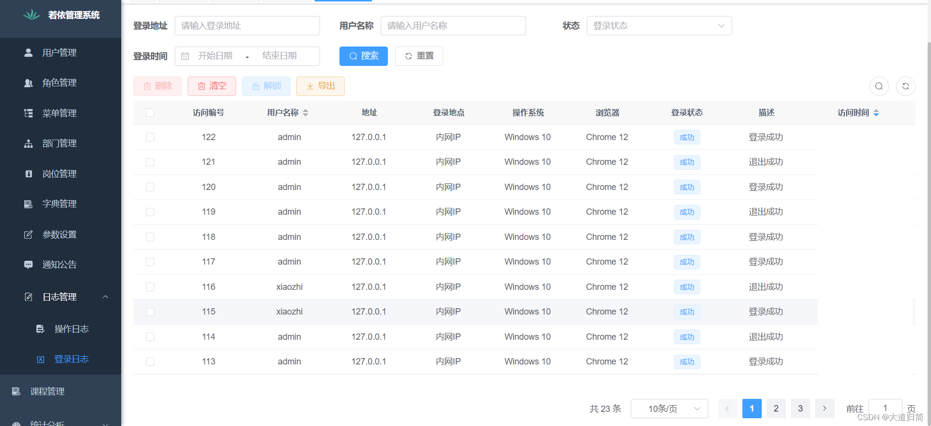Open 用户管理 menu item
Image resolution: width=931 pixels, height=426 pixels.
pyautogui.click(x=61, y=52)
